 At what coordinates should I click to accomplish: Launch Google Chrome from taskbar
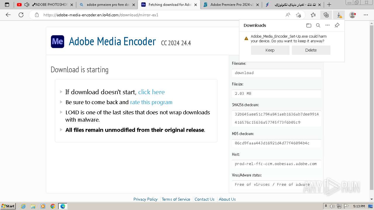coord(53,206)
